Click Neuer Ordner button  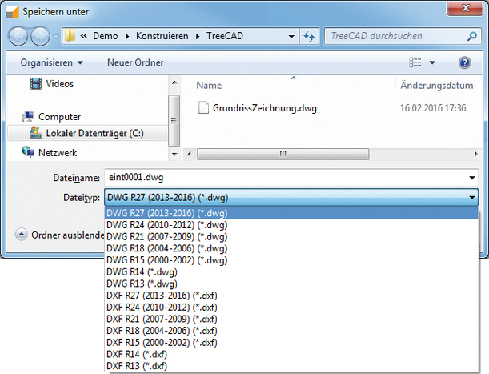point(135,62)
